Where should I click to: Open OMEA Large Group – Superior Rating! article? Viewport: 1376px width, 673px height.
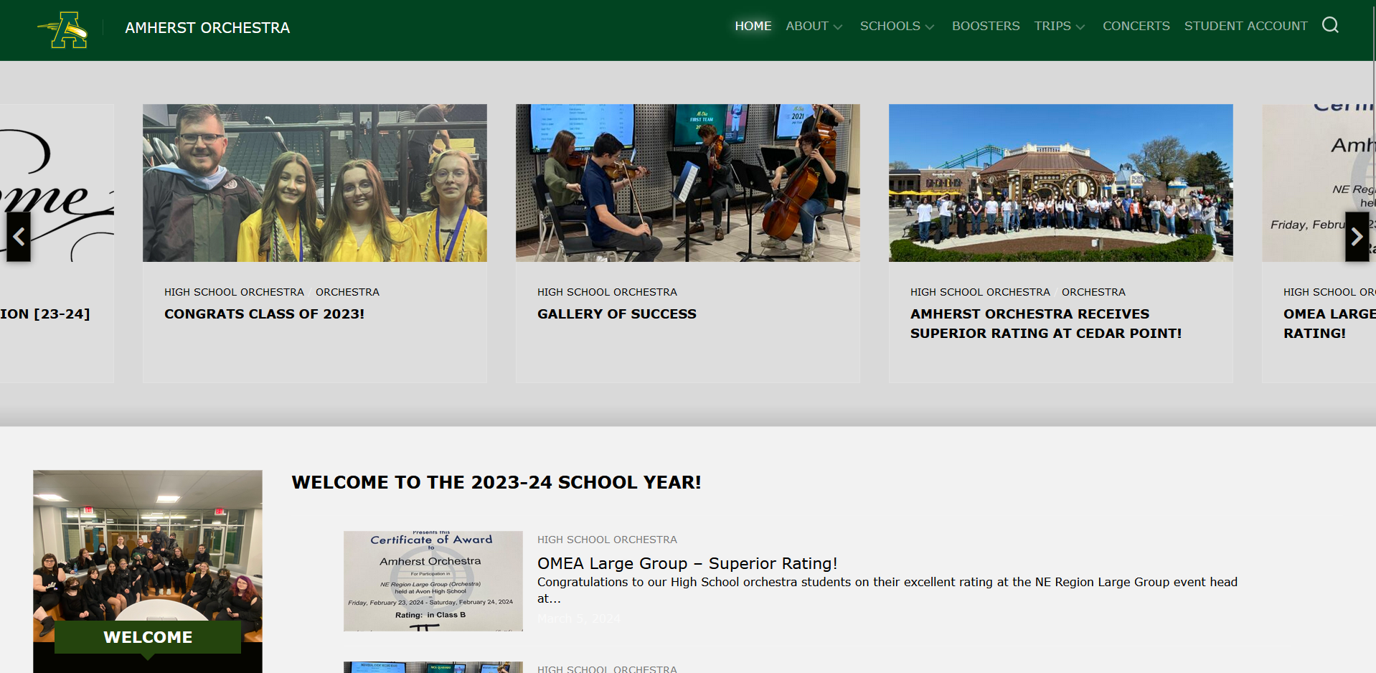coord(687,563)
